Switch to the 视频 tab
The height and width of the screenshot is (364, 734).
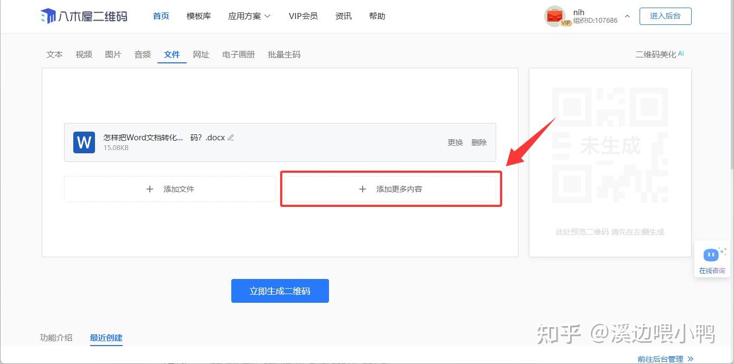(84, 54)
